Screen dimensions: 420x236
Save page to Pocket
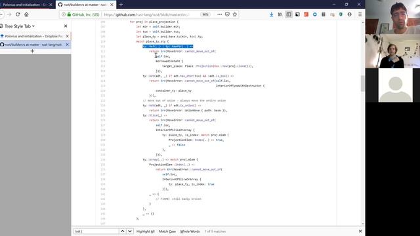pos(227,14)
